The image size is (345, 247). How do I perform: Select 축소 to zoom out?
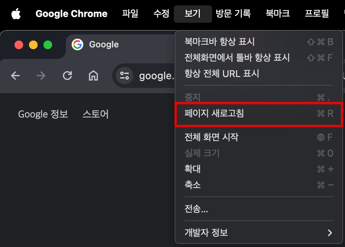(x=259, y=185)
